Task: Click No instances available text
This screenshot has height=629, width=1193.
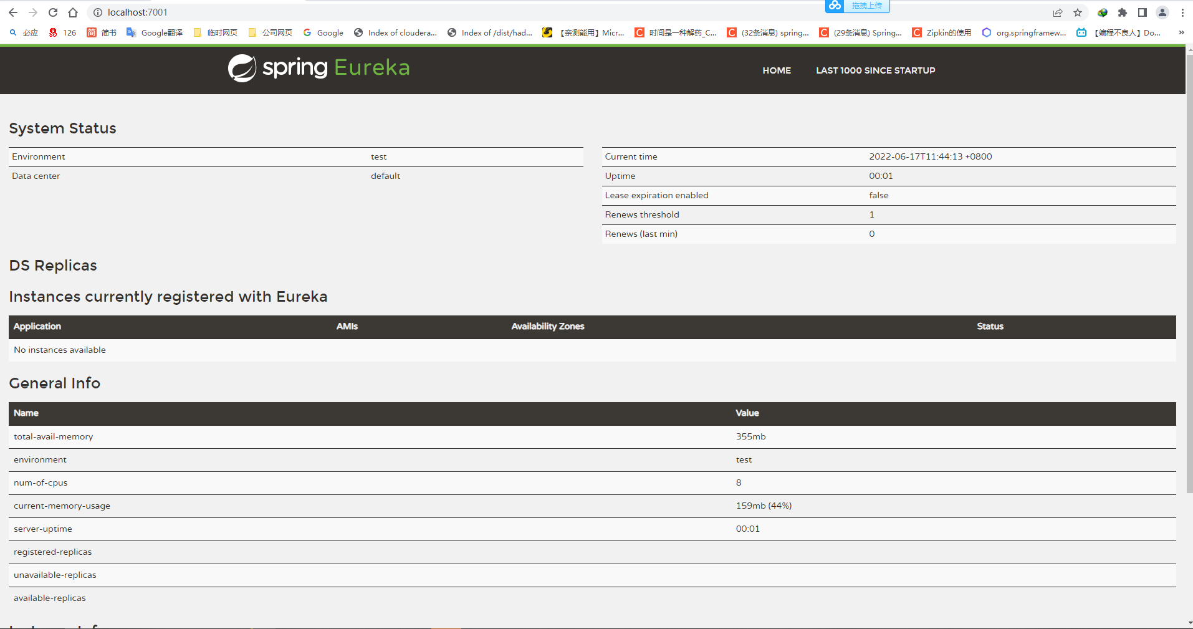Action: click(60, 350)
